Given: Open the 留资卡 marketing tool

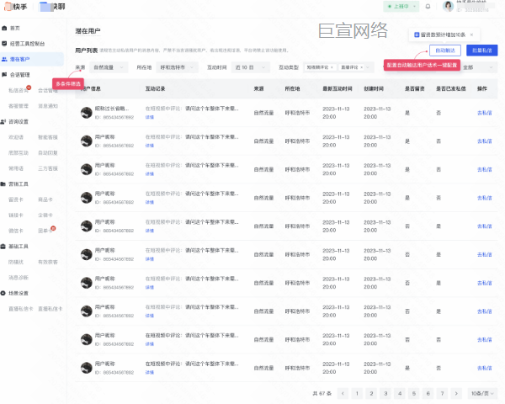Looking at the screenshot, I should click(x=16, y=199).
